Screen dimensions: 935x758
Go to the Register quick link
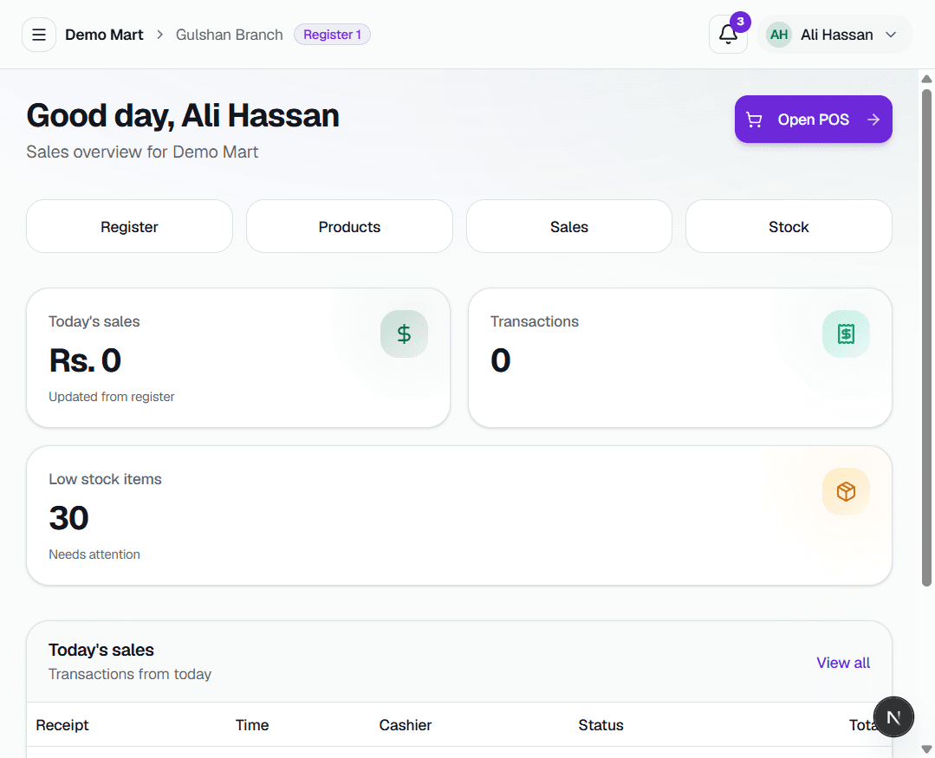(x=129, y=226)
